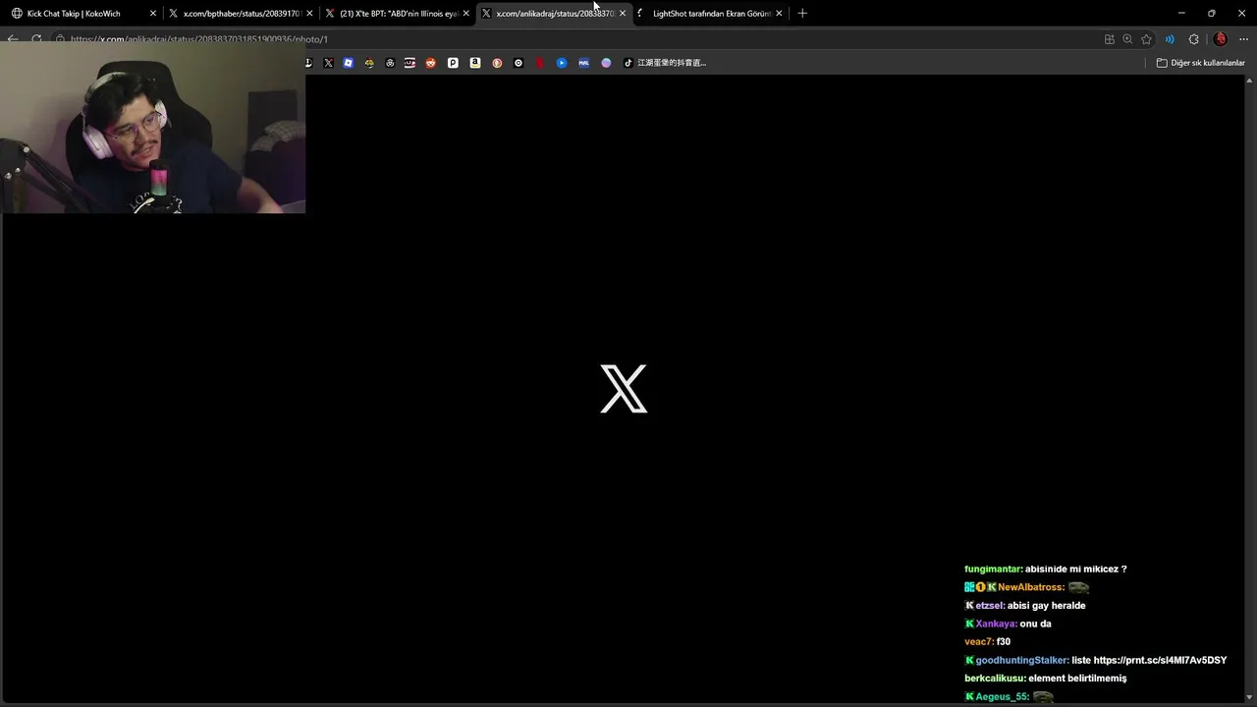Open the apps icon in address bar
The image size is (1257, 707).
coord(1109,39)
